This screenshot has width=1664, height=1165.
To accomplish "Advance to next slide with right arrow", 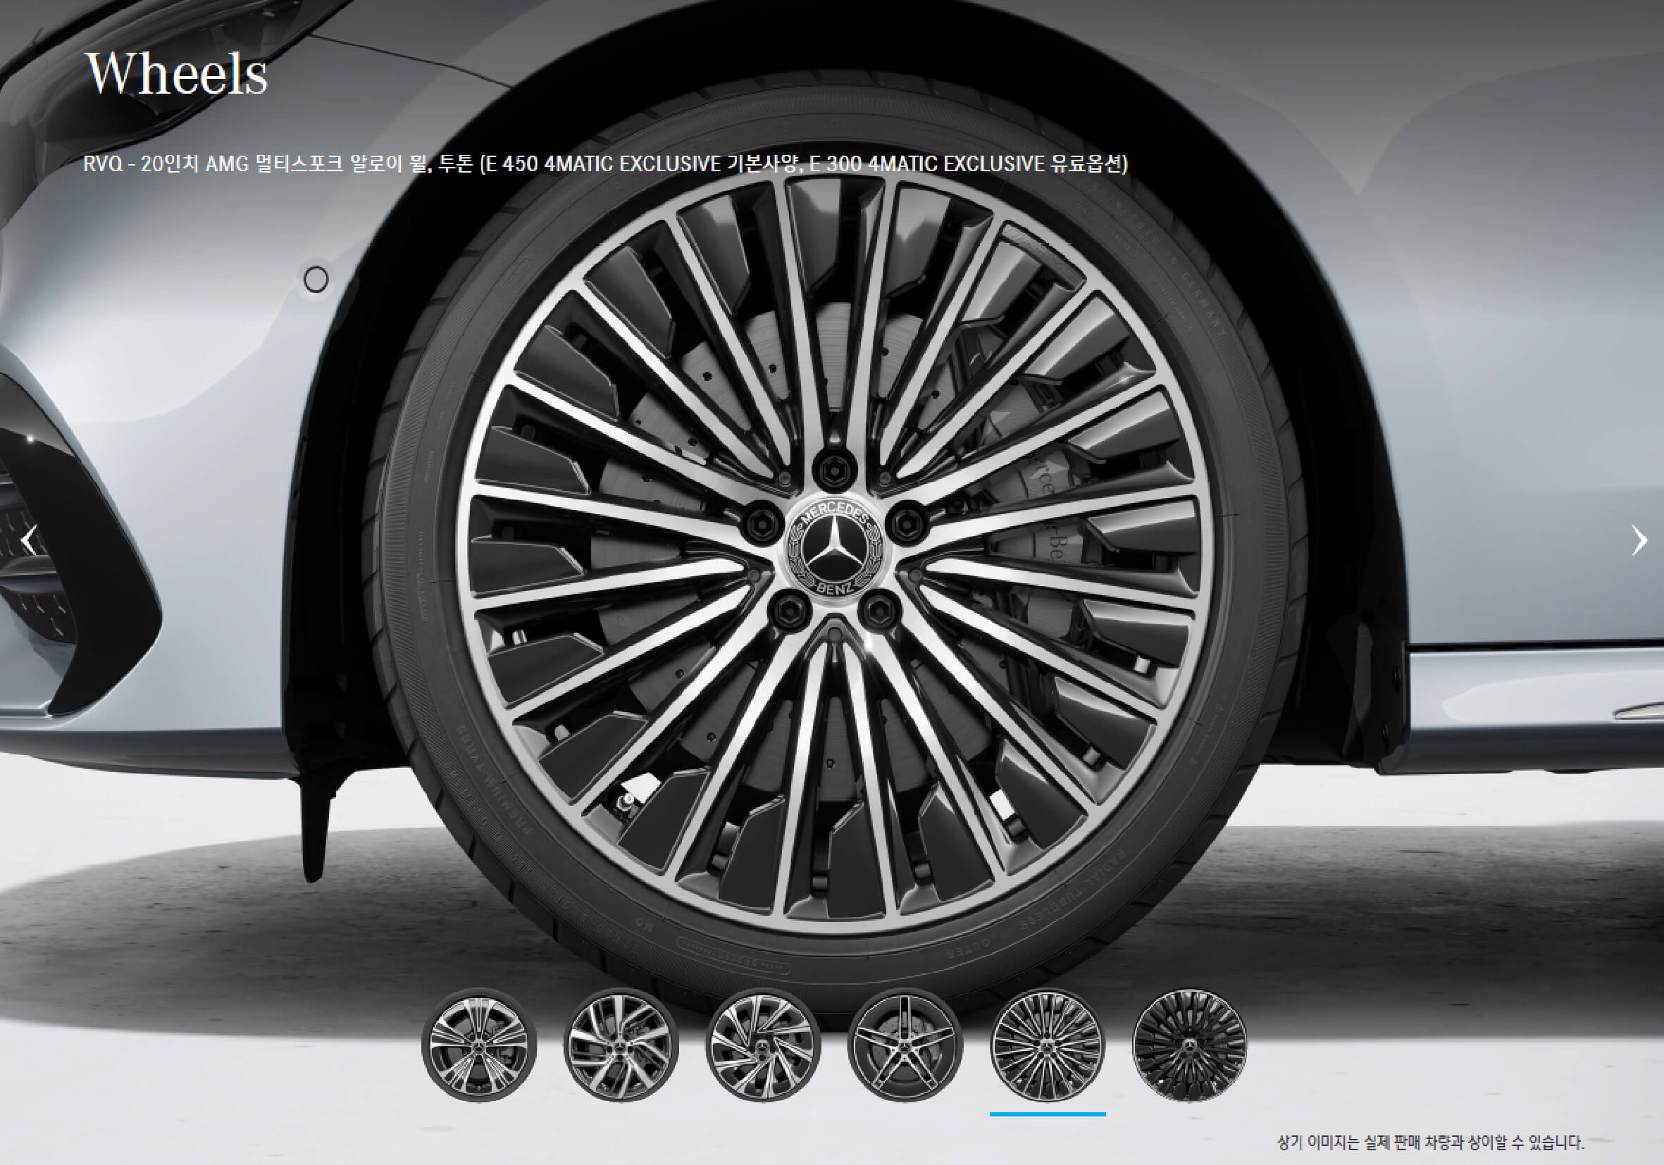I will point(1638,540).
